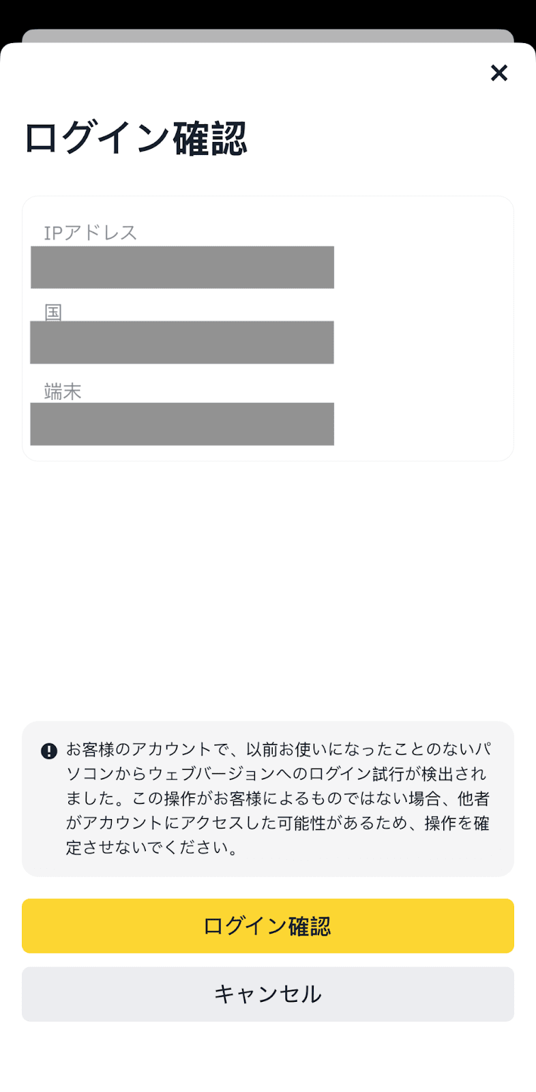
Task: Select the login details information card
Action: (x=268, y=327)
